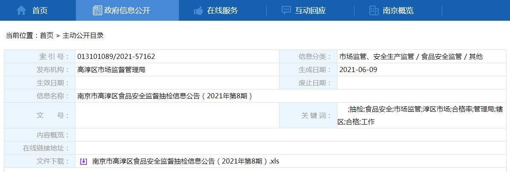Go to the 在线服务 tab
The height and width of the screenshot is (172, 510).
(x=222, y=10)
